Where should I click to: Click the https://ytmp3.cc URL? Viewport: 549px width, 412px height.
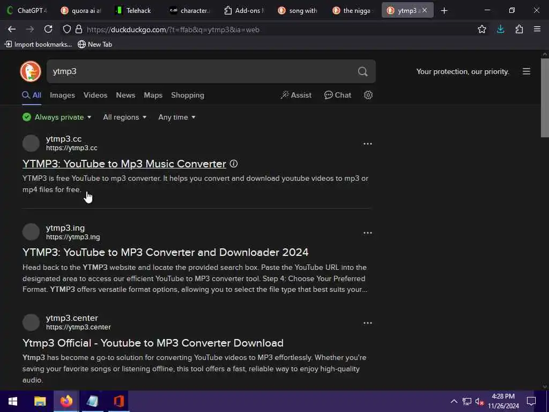(x=71, y=148)
